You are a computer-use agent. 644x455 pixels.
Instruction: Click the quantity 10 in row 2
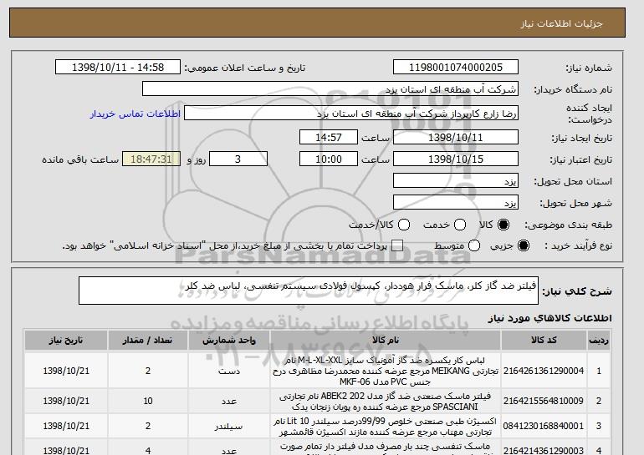(148, 402)
